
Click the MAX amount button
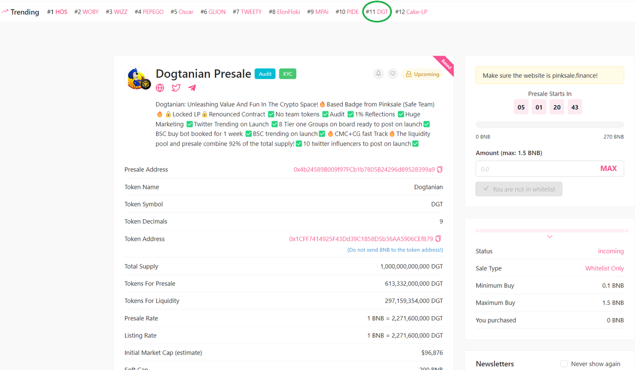(609, 168)
